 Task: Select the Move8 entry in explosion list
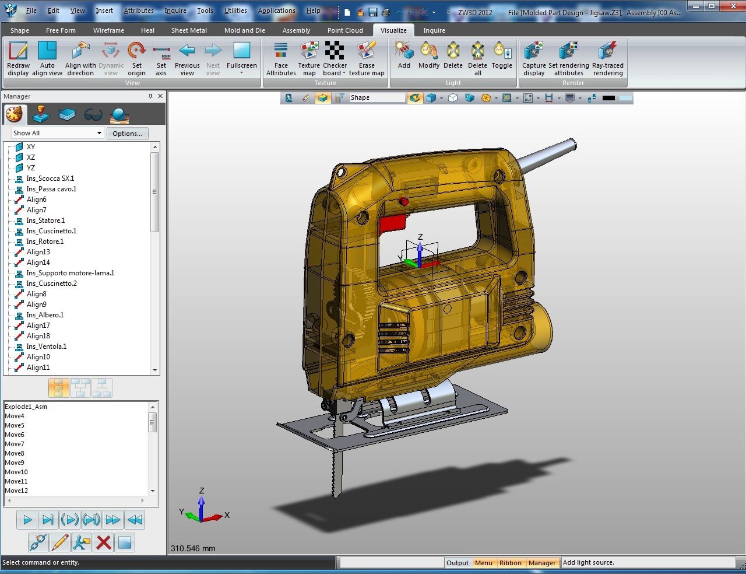tap(14, 453)
